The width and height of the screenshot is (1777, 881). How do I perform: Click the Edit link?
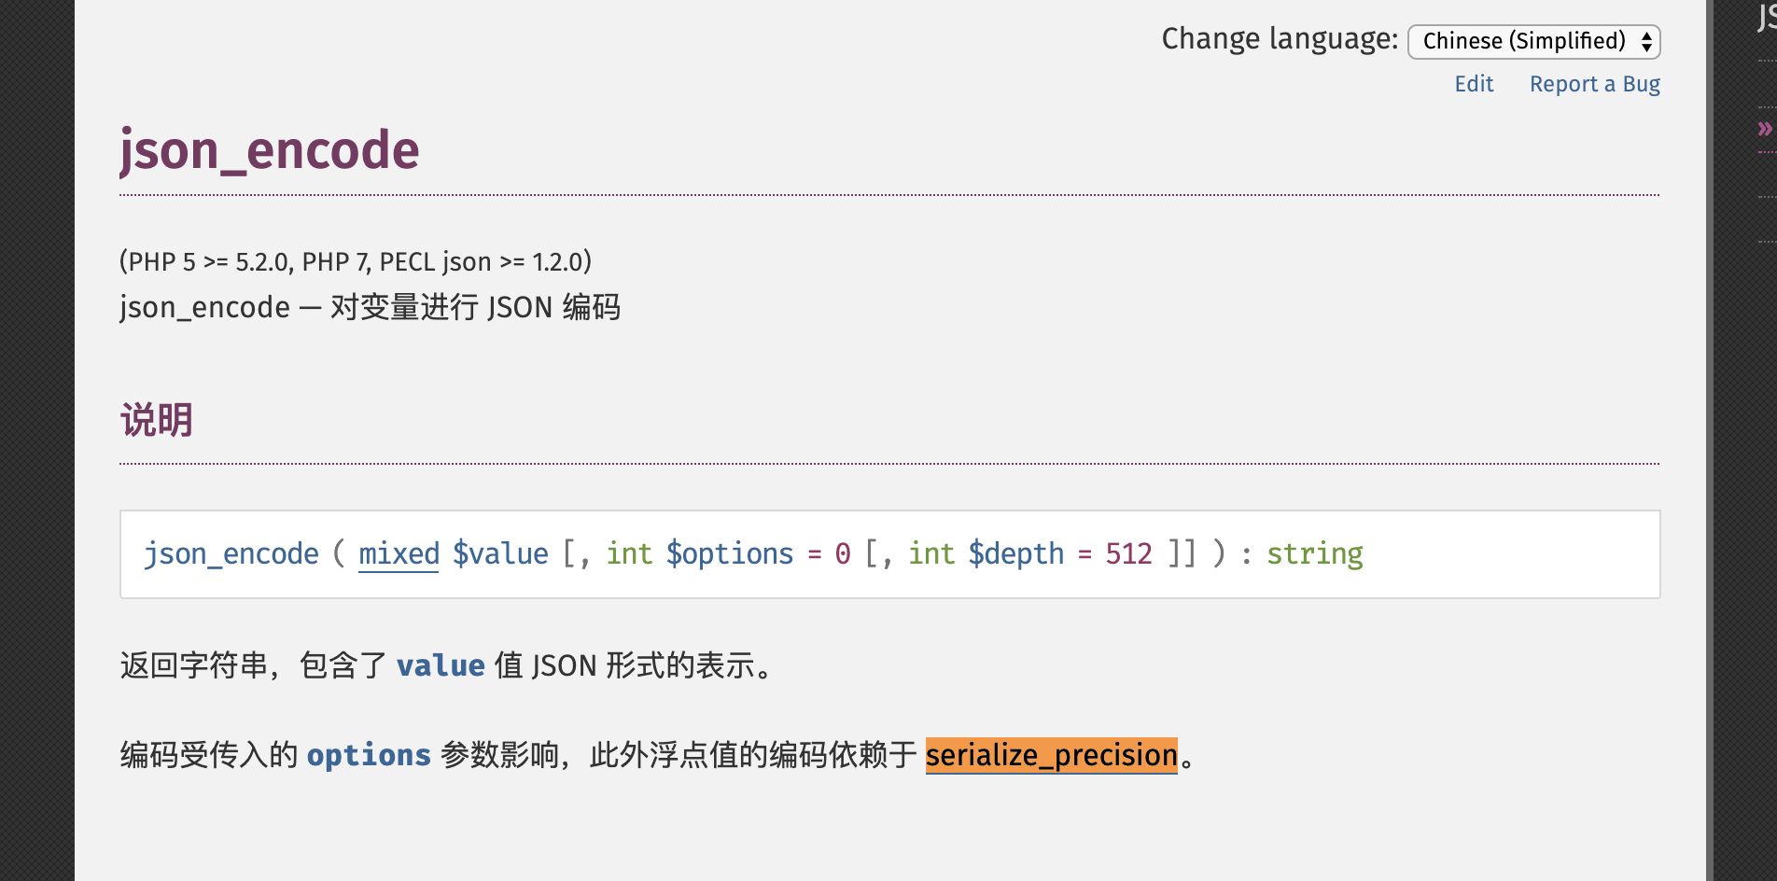pos(1473,84)
